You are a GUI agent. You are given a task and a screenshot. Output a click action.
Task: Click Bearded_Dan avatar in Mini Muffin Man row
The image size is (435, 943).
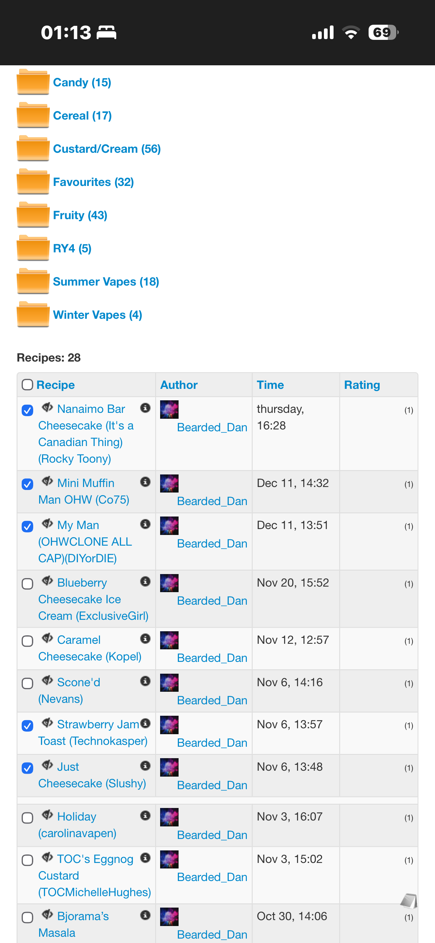(169, 483)
